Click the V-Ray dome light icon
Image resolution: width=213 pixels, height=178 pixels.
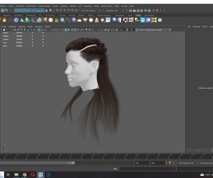coord(79,20)
